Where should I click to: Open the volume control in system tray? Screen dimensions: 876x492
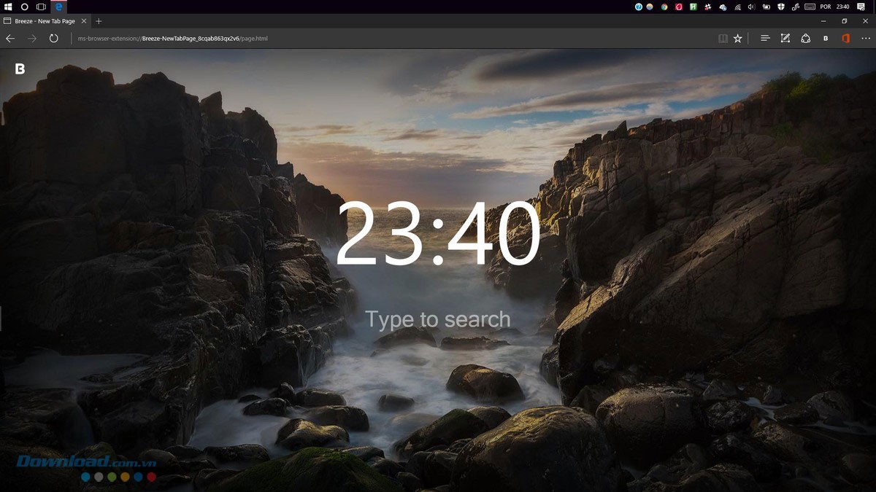tap(751, 7)
